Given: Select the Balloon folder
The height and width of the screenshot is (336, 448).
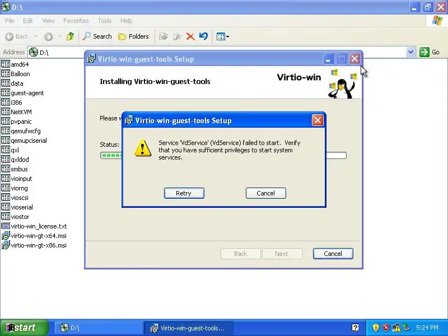Looking at the screenshot, I should click(16, 74).
